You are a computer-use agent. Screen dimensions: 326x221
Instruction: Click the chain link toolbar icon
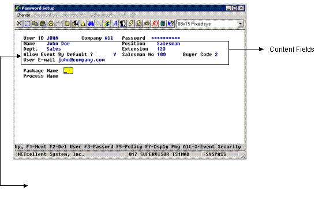(x=147, y=24)
